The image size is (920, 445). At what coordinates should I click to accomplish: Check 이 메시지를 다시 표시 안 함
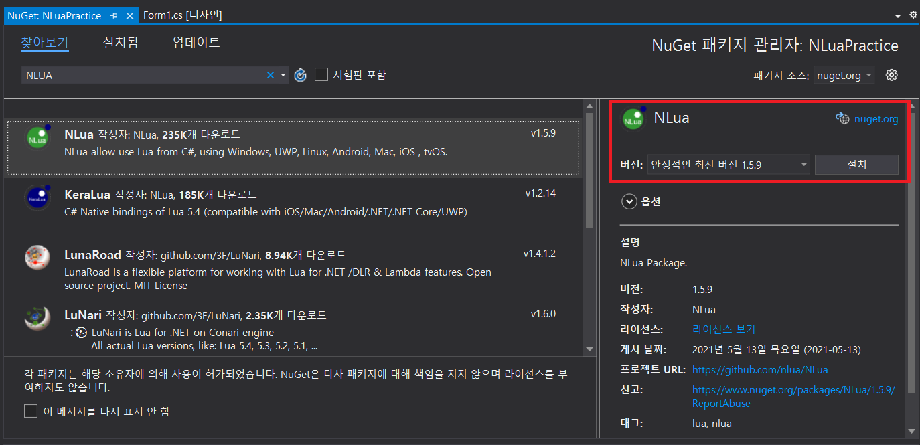(31, 411)
